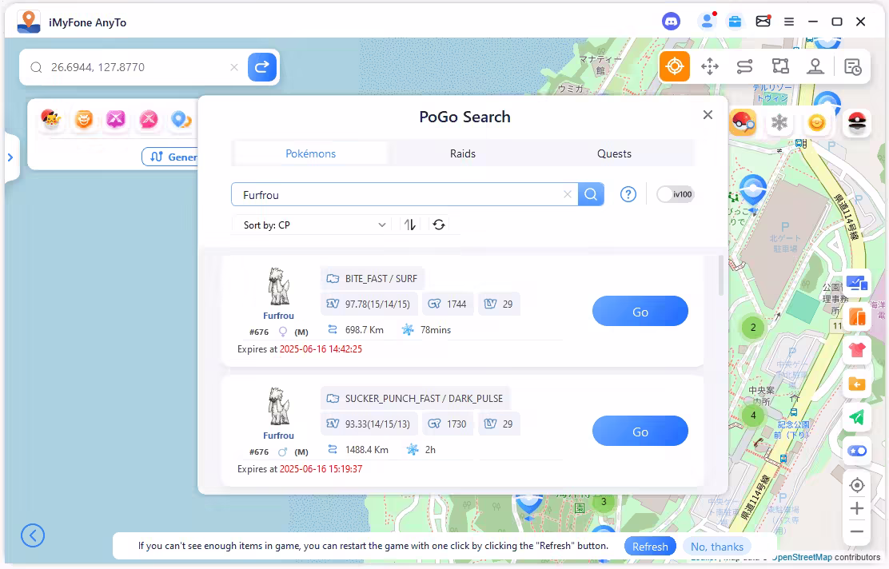The image size is (889, 569).
Task: Click the circled back arrow at bottom left
Action: 33,535
